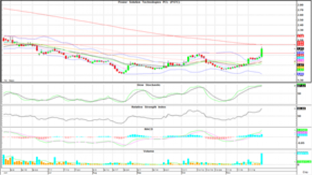Image resolution: width=312 pixels, height=175 pixels.
Task: Select the Volume panel title
Action: tap(149, 151)
